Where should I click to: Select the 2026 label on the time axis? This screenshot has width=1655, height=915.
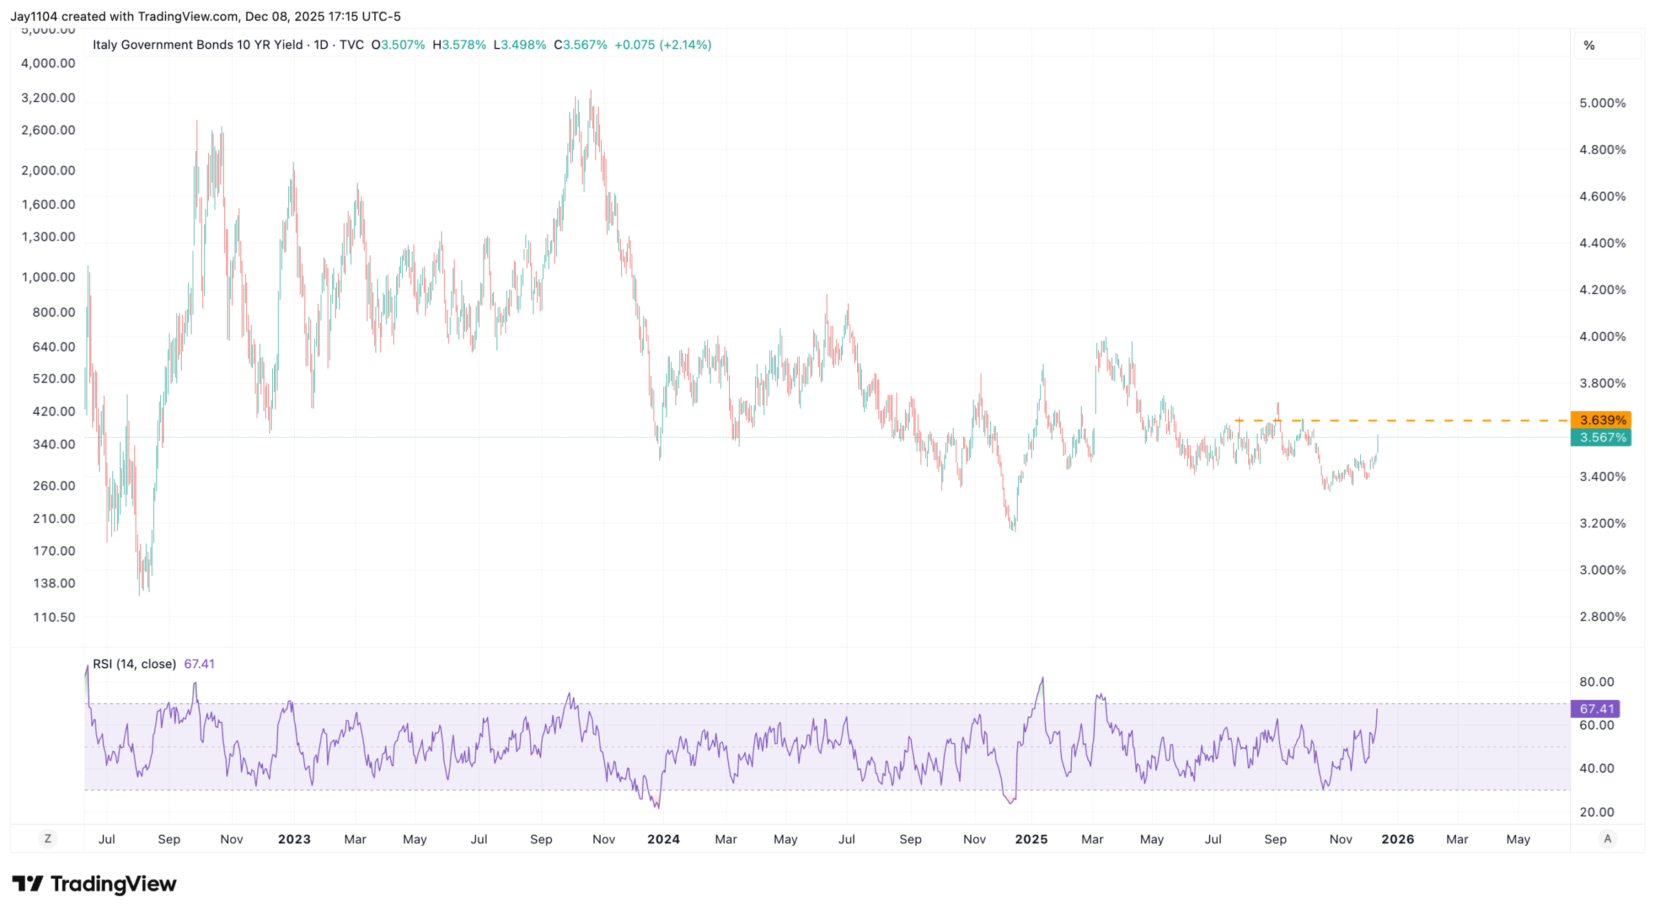coord(1398,839)
